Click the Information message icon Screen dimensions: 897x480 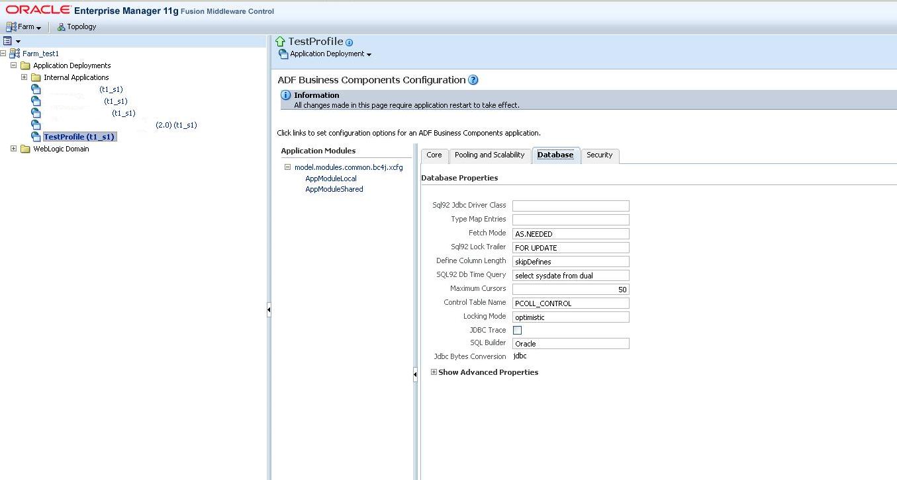pos(286,95)
